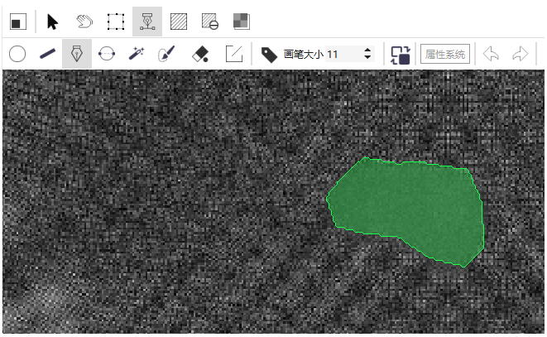Select the circle shape tool
547x337 pixels.
(x=17, y=54)
